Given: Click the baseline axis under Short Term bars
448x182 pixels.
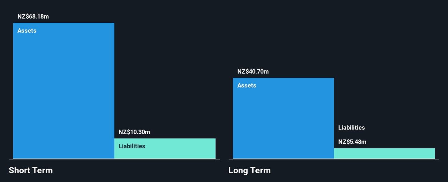Looking at the screenshot, I should tap(114, 159).
